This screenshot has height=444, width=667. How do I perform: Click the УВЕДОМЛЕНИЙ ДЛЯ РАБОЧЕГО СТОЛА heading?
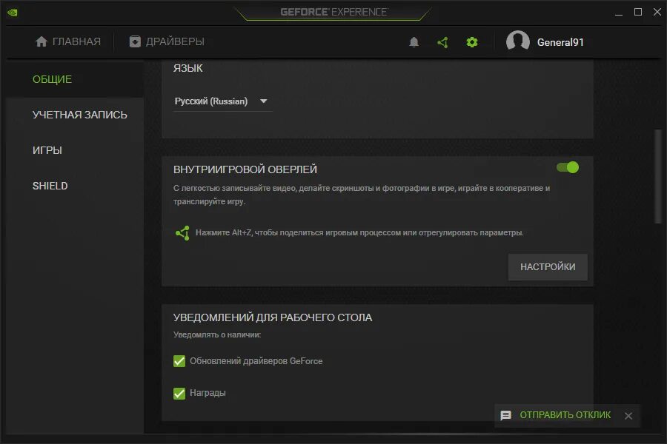click(273, 317)
